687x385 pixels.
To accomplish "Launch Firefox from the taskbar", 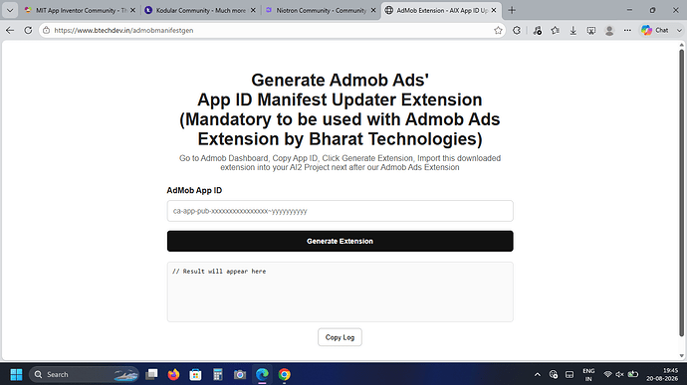I will point(173,374).
